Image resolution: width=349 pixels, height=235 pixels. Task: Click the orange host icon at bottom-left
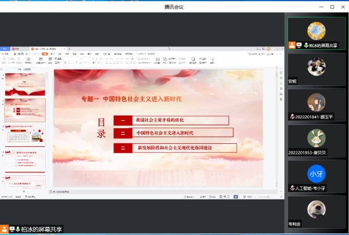click(4, 229)
